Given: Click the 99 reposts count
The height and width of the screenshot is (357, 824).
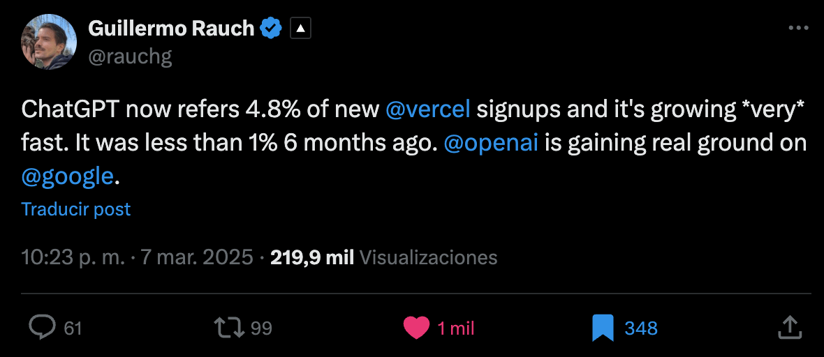Looking at the screenshot, I should point(261,328).
